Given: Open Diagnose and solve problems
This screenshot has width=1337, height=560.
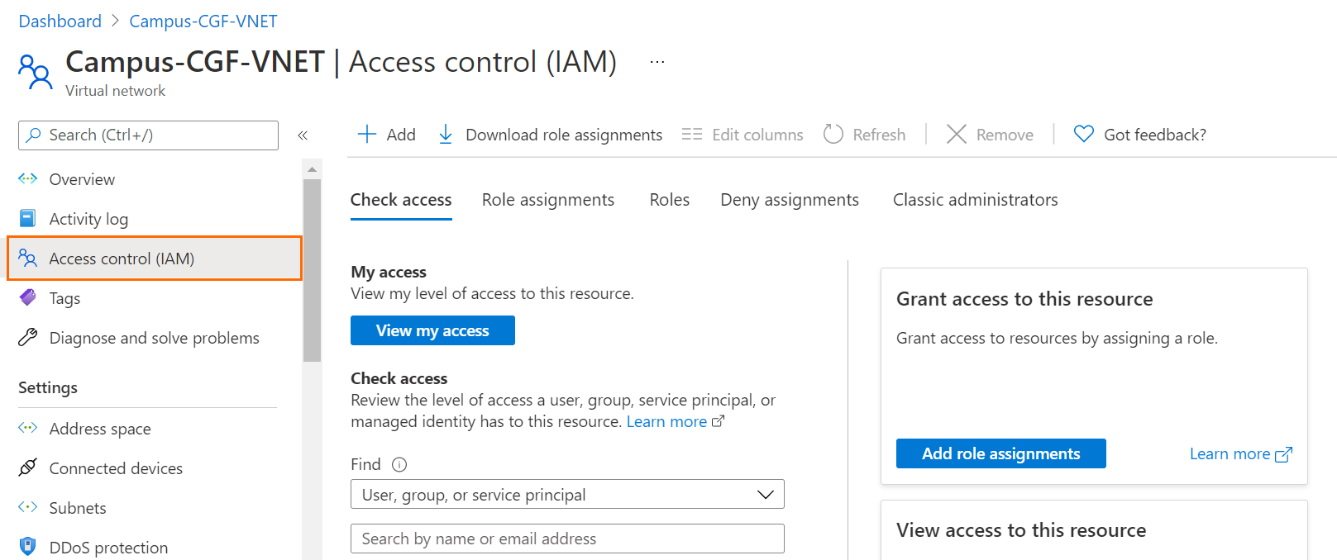Looking at the screenshot, I should click(155, 337).
